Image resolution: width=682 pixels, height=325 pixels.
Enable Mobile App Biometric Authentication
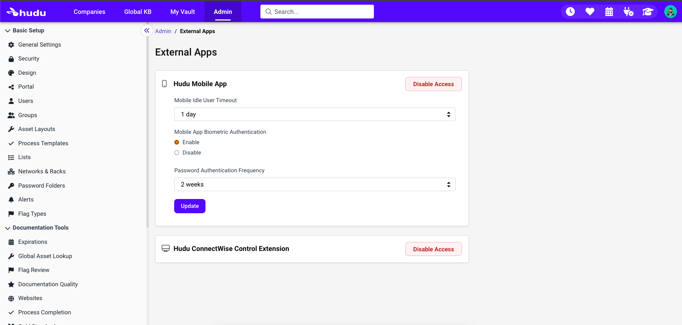pyautogui.click(x=177, y=142)
